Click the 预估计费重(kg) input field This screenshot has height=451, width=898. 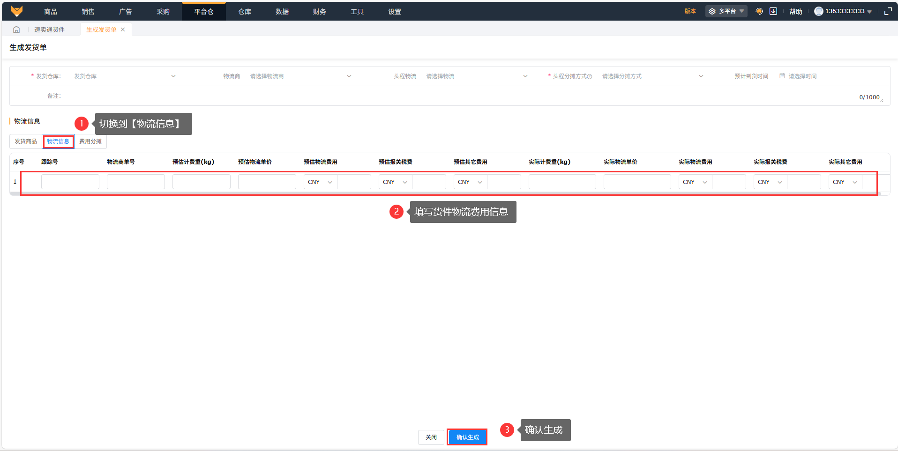tap(202, 182)
